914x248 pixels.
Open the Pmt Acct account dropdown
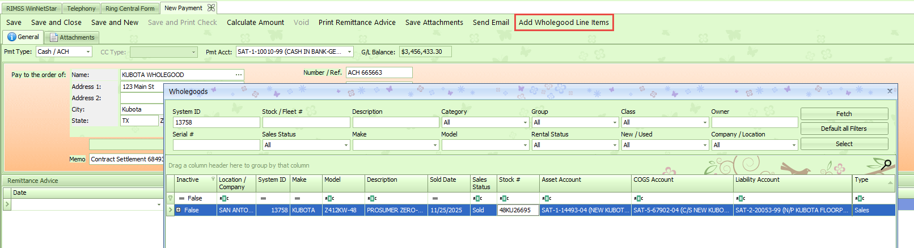[349, 52]
